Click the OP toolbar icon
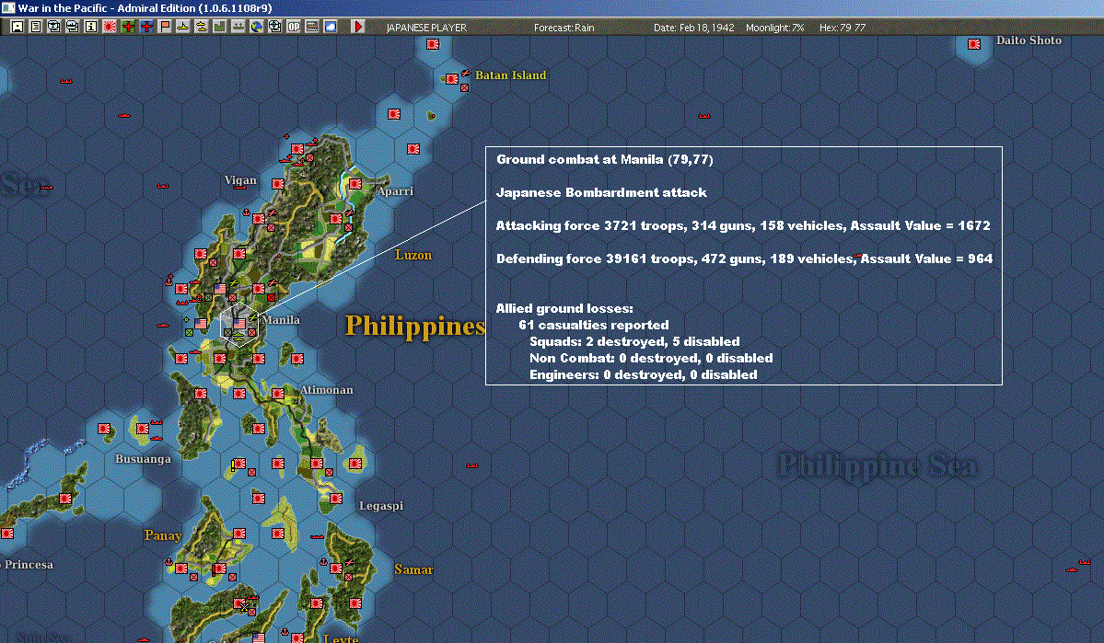 point(294,27)
